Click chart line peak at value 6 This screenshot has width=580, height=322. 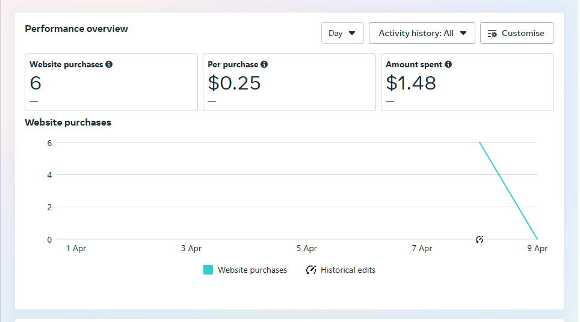tap(480, 143)
